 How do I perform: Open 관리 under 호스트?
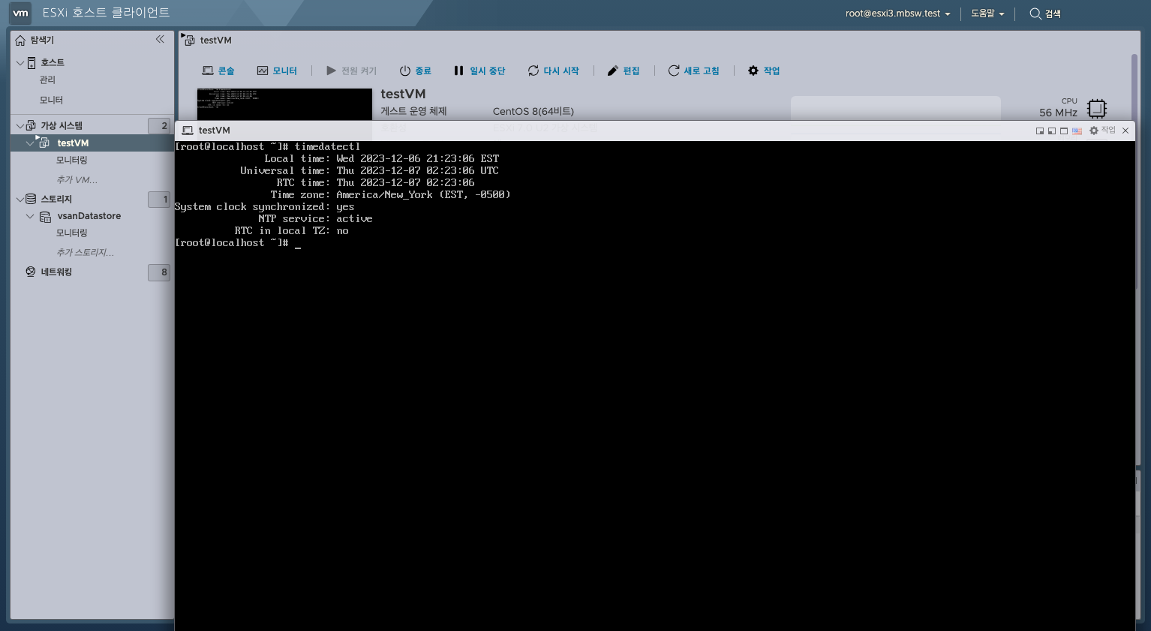coord(47,80)
